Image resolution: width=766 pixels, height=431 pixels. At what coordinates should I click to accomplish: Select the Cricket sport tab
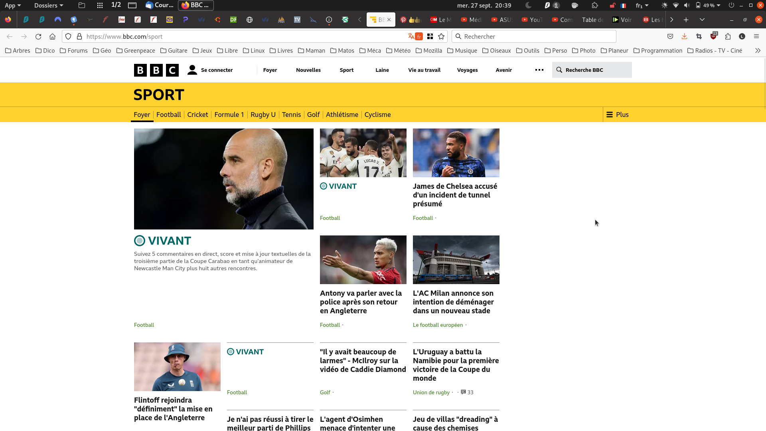pyautogui.click(x=197, y=115)
